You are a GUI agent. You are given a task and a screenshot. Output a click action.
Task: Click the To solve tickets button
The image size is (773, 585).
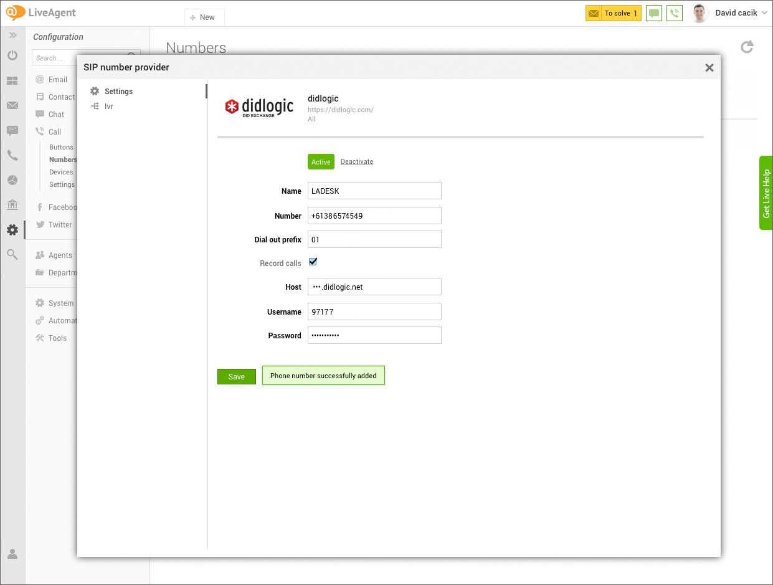[x=613, y=13]
